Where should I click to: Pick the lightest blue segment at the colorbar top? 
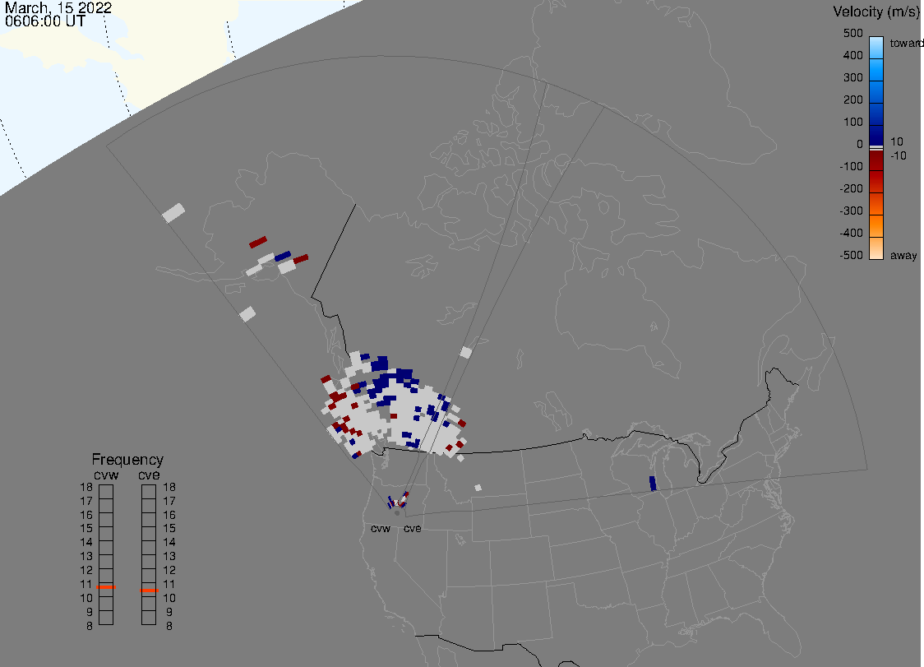tap(876, 47)
